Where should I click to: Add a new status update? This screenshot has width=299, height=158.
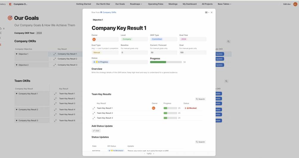96,131
